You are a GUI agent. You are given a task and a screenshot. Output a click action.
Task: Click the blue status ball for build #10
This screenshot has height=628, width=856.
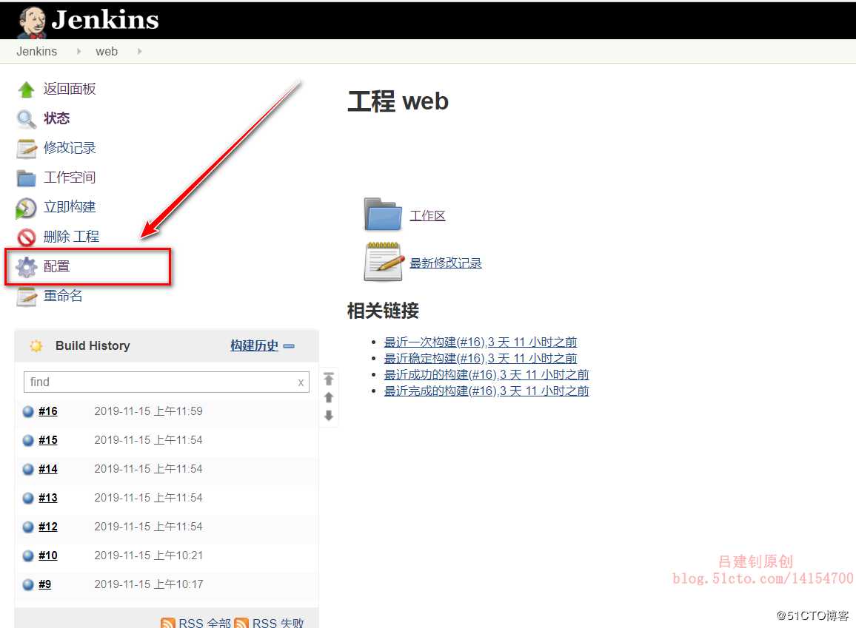pos(28,556)
